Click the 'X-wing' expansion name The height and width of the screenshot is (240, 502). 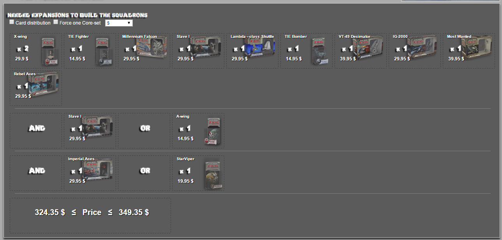pyautogui.click(x=21, y=37)
